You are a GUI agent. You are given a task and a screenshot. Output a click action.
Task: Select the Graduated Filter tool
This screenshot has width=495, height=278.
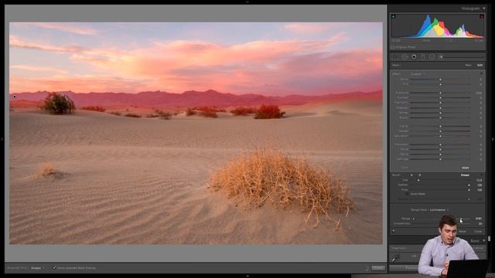pos(423,57)
